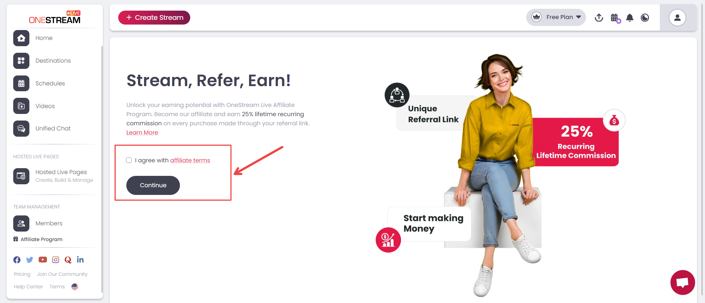Open the Learn More link
This screenshot has width=705, height=303.
coord(142,133)
